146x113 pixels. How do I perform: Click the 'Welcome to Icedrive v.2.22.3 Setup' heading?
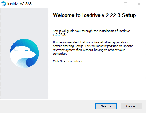tap(94, 15)
